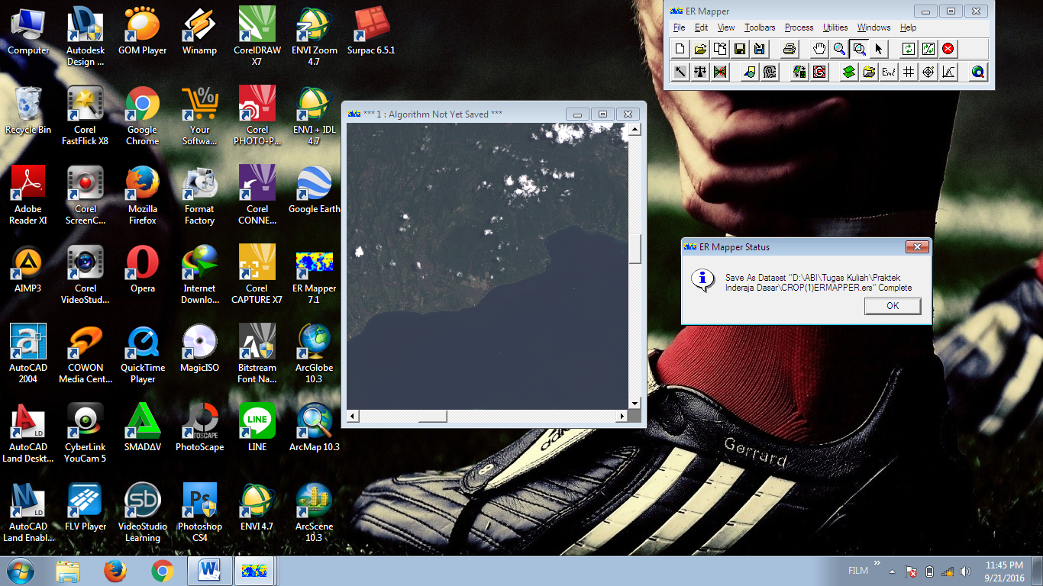Click the scroll right arrow in image window
Image resolution: width=1043 pixels, height=586 pixels.
(x=622, y=416)
